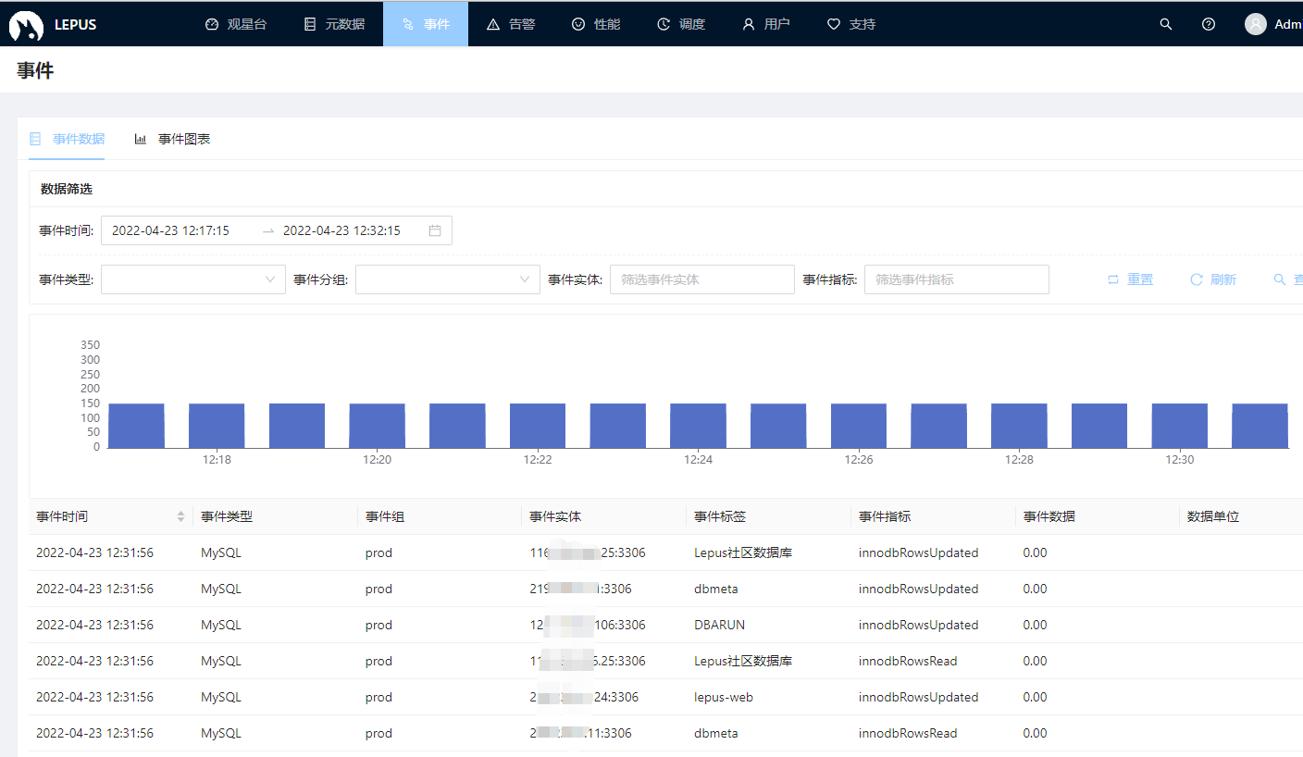Click the 数据单位 column header

tap(1213, 516)
